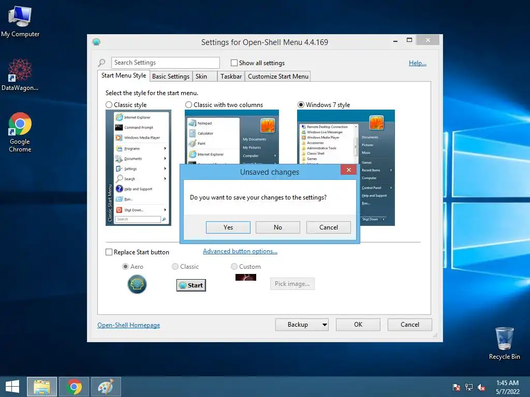Select the Classic style radio button
This screenshot has width=530, height=397.
pyautogui.click(x=109, y=105)
